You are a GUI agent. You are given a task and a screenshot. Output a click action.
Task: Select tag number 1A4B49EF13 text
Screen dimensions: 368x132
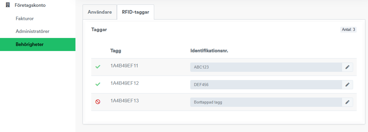(125, 101)
